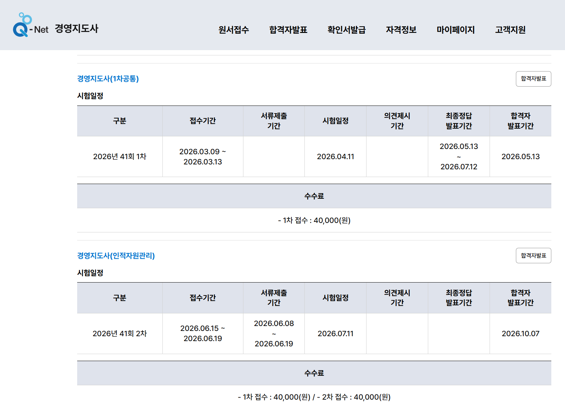Open the 경영지도사(1차공통) link
Image resolution: width=565 pixels, height=407 pixels.
pyautogui.click(x=109, y=79)
